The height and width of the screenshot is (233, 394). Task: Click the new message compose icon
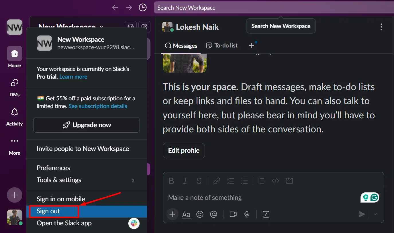pos(144,26)
